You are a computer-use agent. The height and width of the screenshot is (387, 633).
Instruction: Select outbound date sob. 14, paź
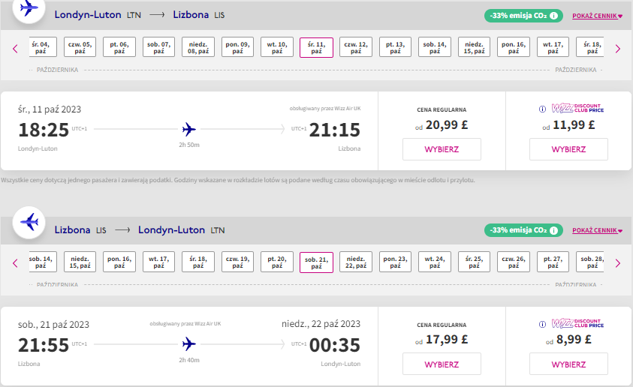tap(435, 47)
